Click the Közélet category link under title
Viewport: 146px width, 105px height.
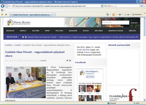click(x=43, y=61)
